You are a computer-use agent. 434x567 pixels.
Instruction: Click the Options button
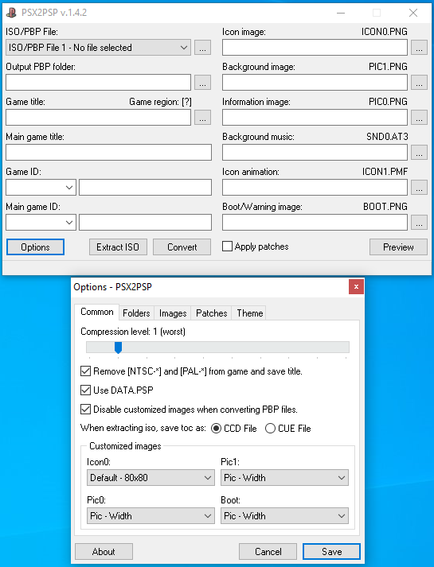pyautogui.click(x=36, y=247)
